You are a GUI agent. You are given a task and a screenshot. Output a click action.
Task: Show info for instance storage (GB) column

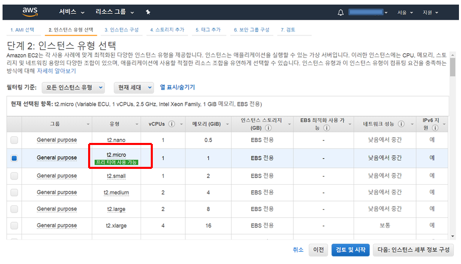point(268,128)
